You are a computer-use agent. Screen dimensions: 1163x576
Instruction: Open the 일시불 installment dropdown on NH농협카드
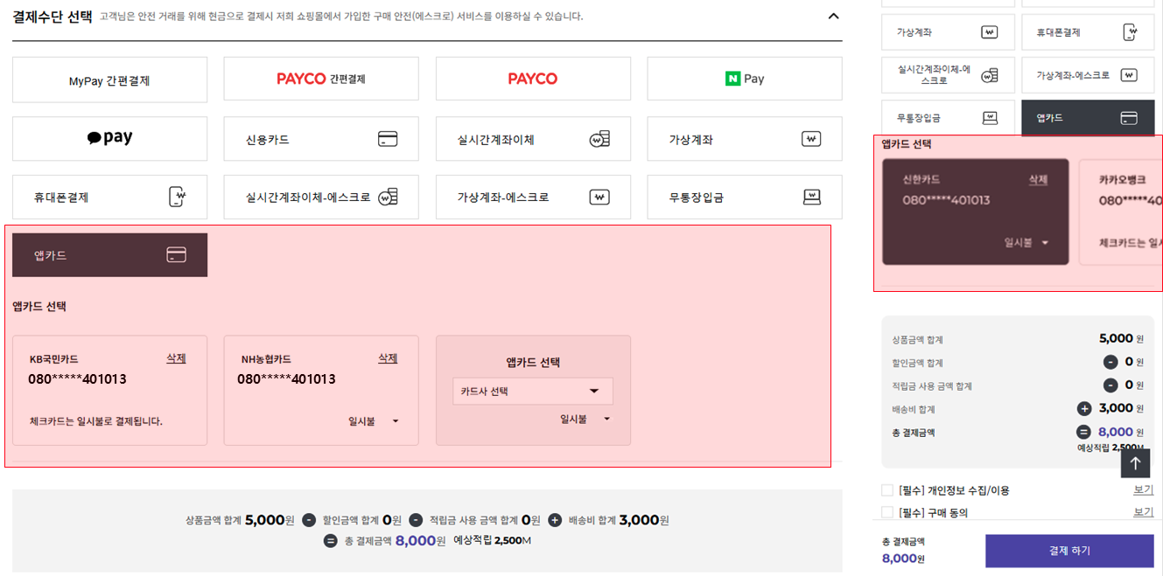[374, 421]
